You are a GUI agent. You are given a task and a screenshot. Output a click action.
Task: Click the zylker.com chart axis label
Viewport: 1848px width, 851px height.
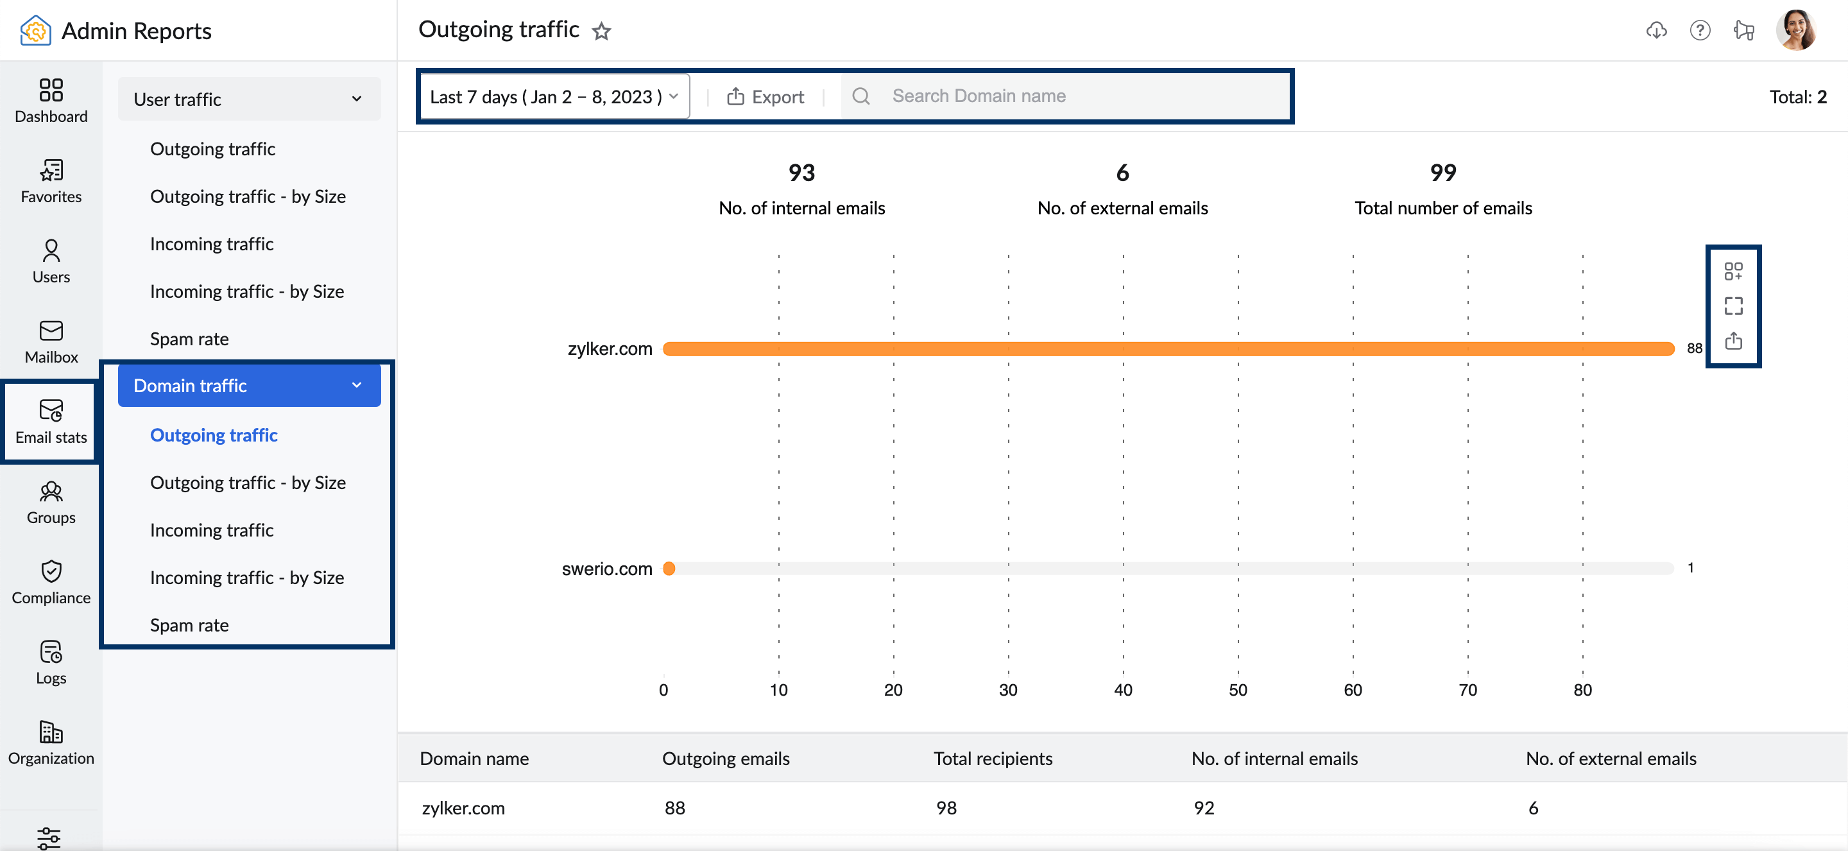click(x=610, y=348)
